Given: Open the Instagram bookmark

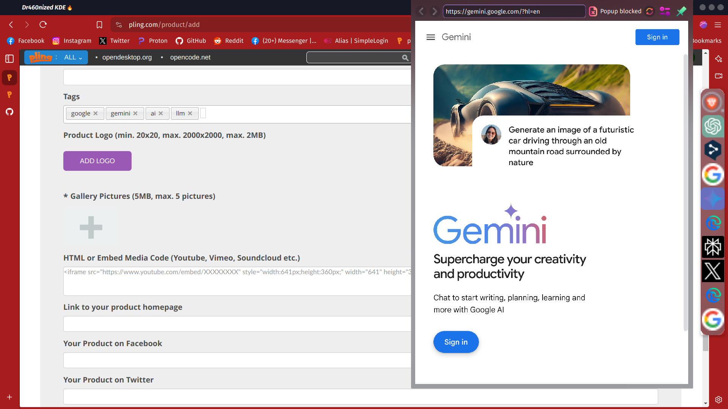Looking at the screenshot, I should pos(72,41).
